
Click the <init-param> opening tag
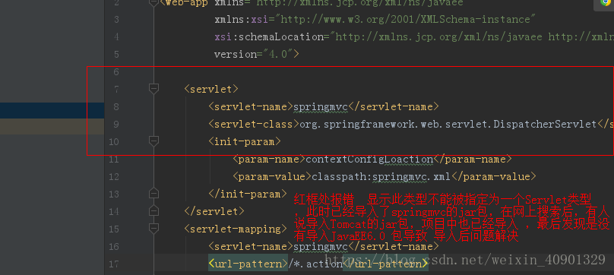[245, 141]
